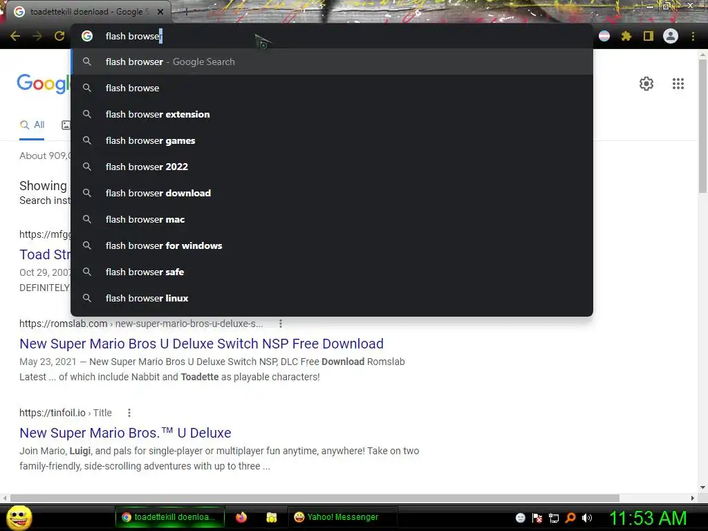Click the horizontal scrollbar thumb
Image resolution: width=708 pixels, height=531 pixels.
(315, 498)
